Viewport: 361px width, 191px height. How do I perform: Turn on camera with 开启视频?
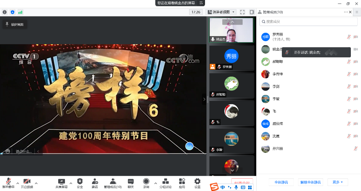tap(27, 182)
